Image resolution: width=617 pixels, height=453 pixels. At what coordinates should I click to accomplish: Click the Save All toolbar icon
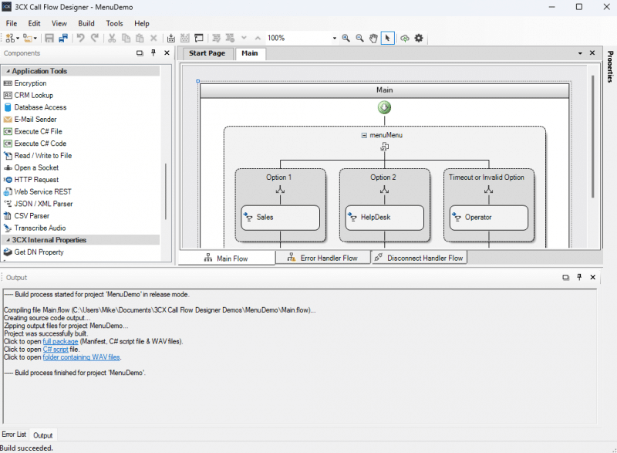pos(63,38)
